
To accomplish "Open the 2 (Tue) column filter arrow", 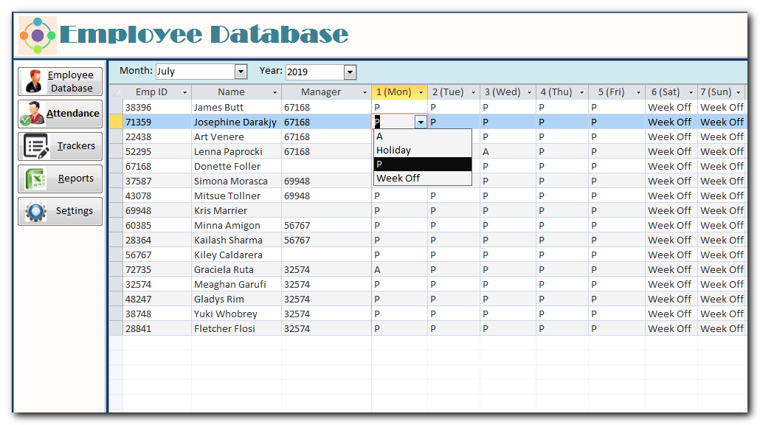I will point(473,92).
